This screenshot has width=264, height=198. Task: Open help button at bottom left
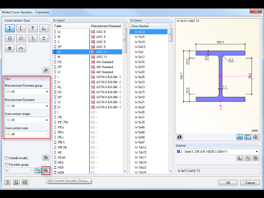tap(7, 182)
